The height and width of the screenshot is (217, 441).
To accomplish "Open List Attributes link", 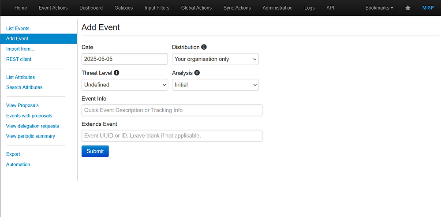I will (21, 77).
